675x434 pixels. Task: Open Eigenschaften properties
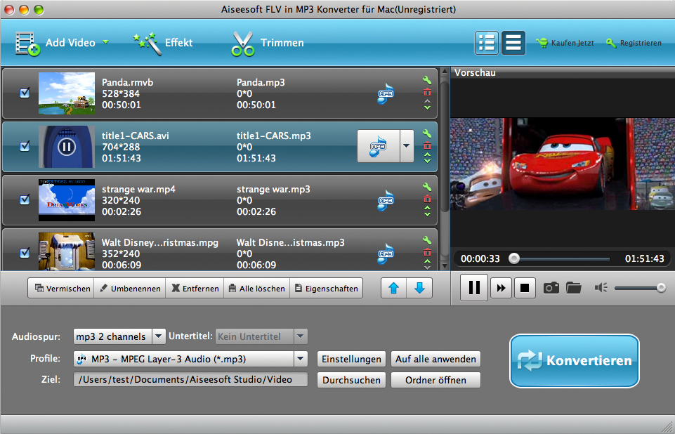[x=327, y=288]
